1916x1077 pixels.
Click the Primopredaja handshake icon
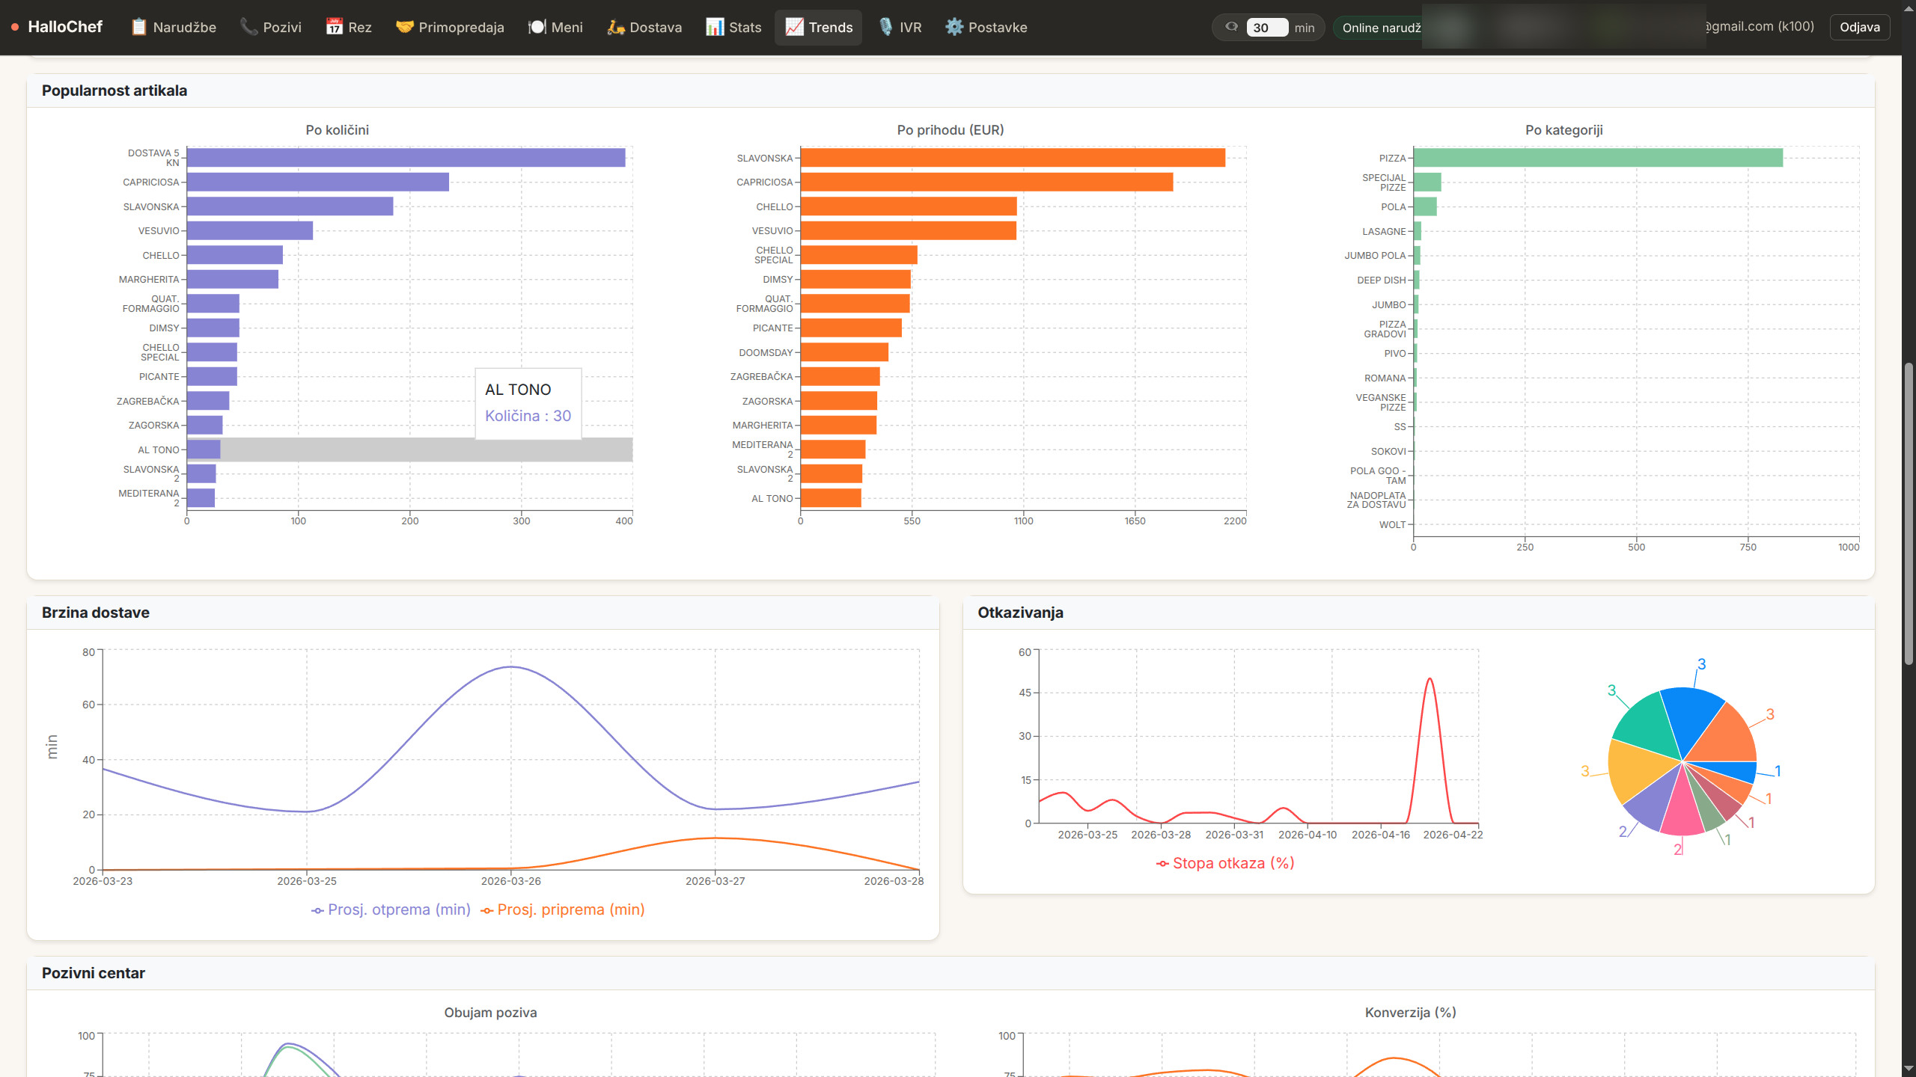coord(404,27)
